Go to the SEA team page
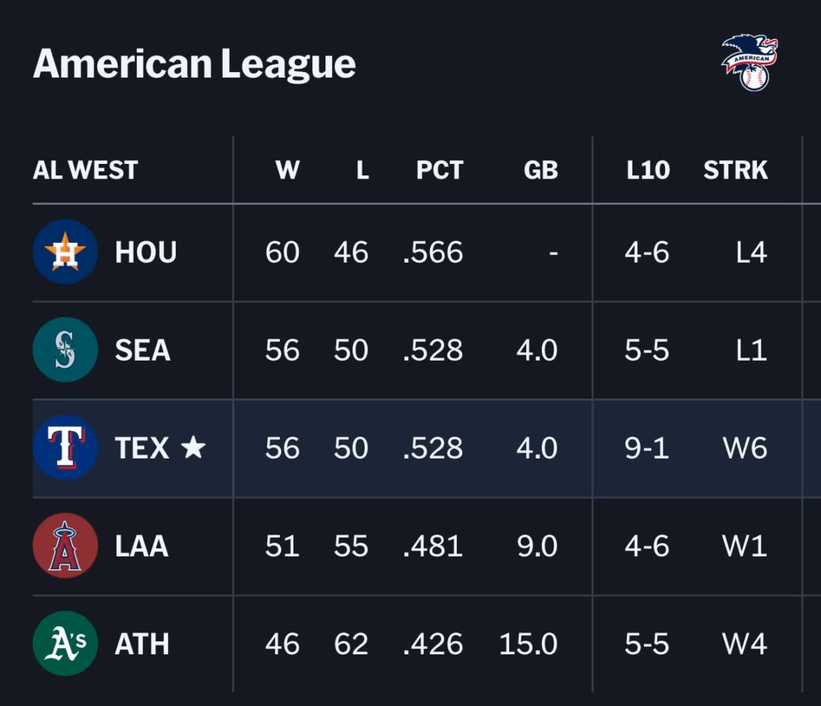Image resolution: width=821 pixels, height=706 pixels. (x=143, y=350)
